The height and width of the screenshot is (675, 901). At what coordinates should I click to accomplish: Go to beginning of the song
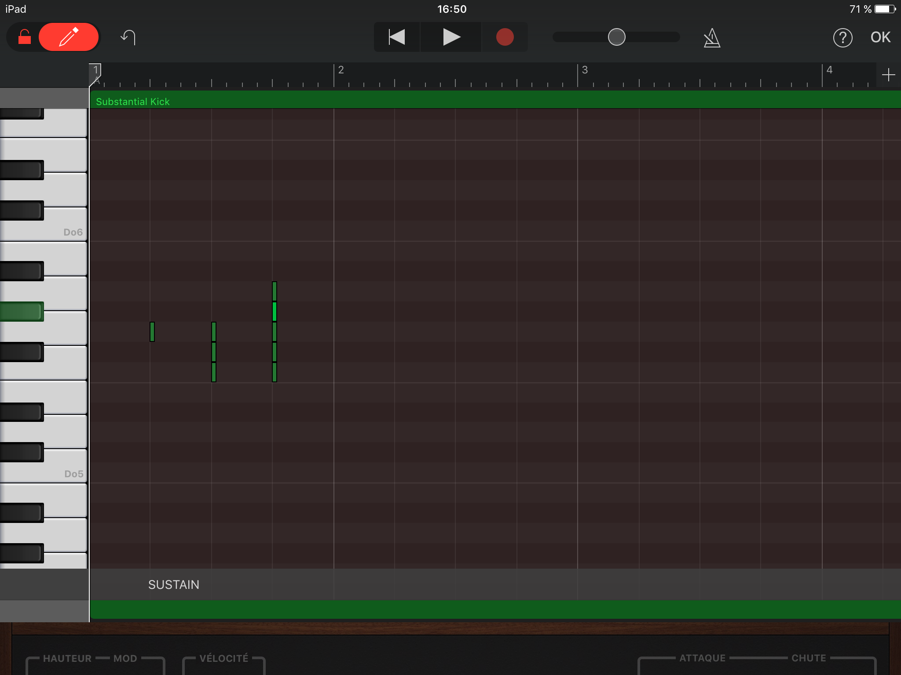pyautogui.click(x=397, y=37)
